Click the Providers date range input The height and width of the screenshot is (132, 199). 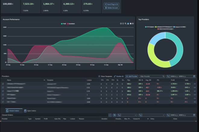coord(181,76)
